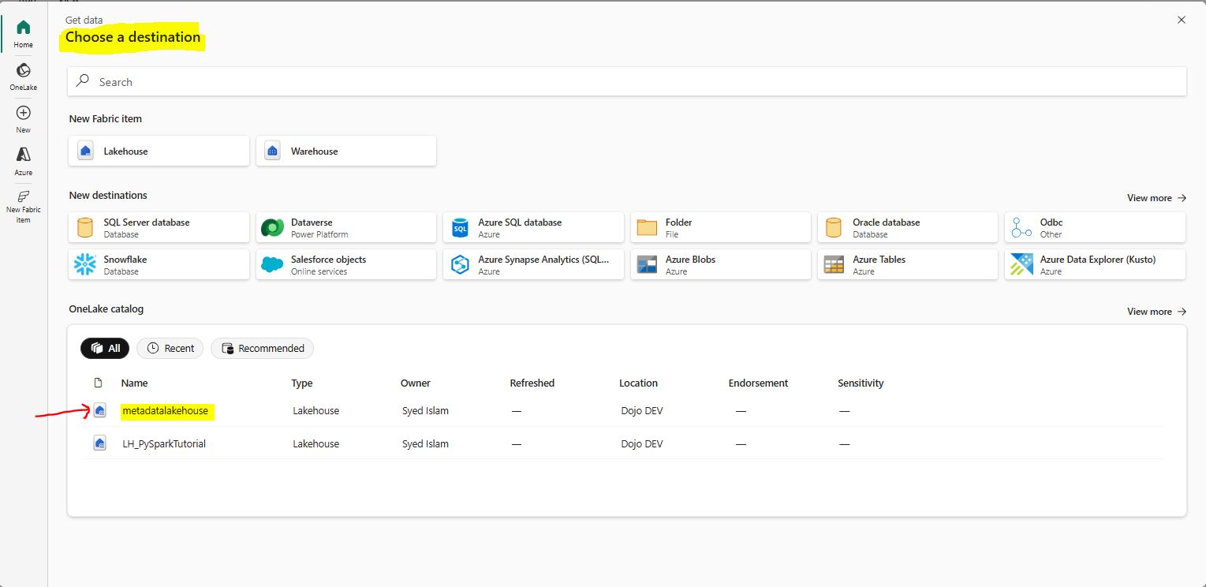1206x587 pixels.
Task: Click Azure Tables card label
Action: (879, 260)
